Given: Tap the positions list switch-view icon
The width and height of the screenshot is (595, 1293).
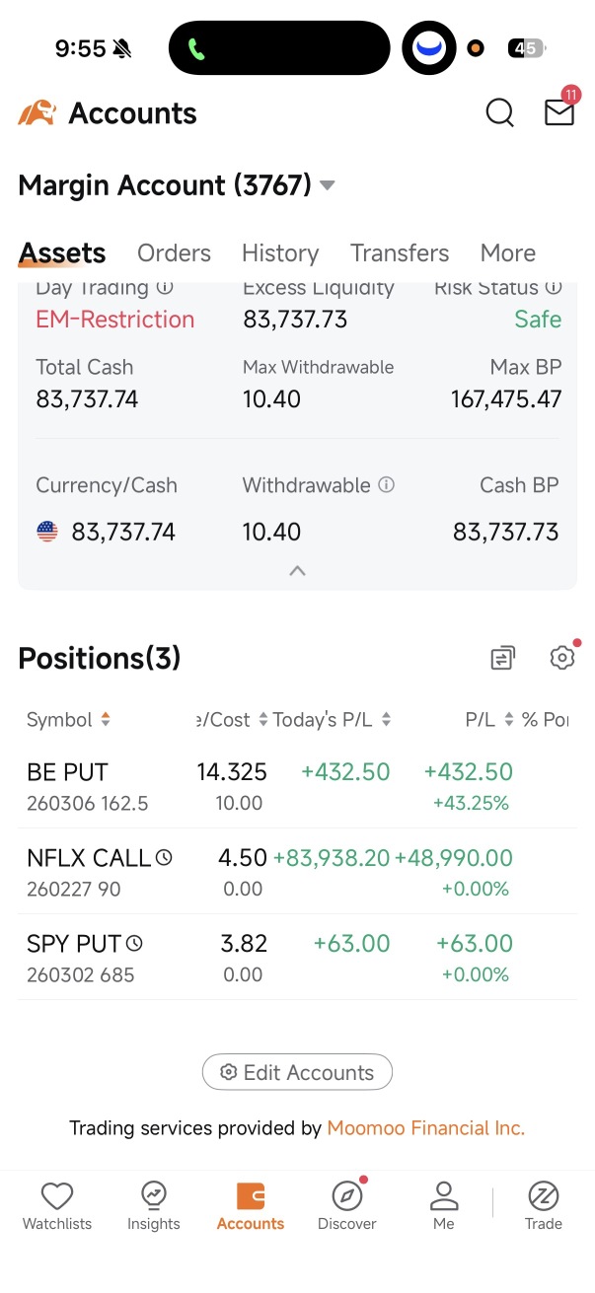Looking at the screenshot, I should click(x=503, y=658).
